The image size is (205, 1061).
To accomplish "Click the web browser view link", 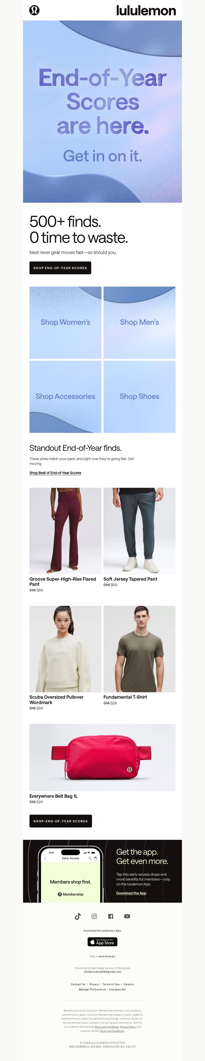I will pos(107,956).
